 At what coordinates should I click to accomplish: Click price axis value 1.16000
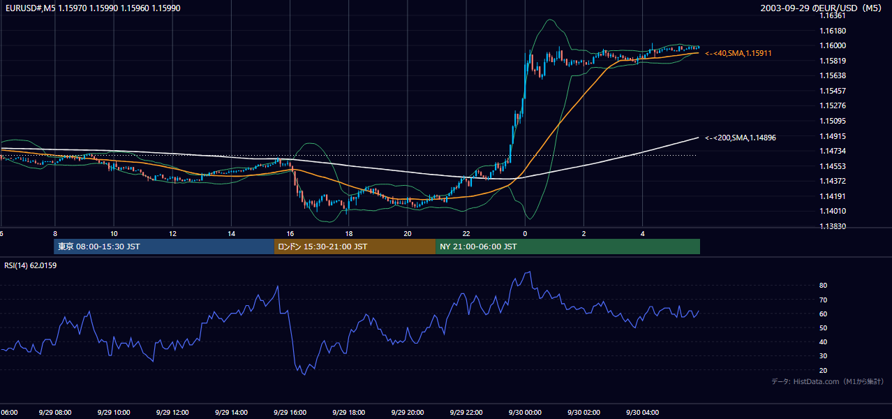click(x=833, y=45)
